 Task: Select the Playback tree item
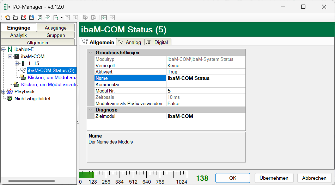[x=24, y=92]
